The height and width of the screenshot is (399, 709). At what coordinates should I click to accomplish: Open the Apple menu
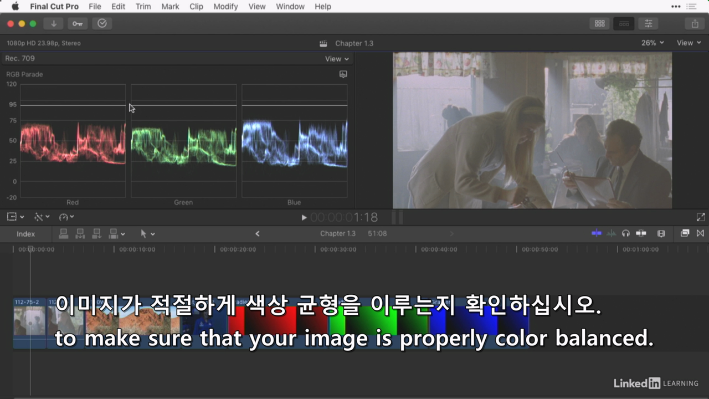click(x=15, y=6)
